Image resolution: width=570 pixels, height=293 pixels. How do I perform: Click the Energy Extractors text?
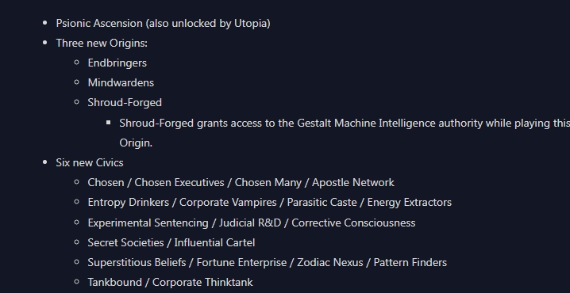(410, 203)
